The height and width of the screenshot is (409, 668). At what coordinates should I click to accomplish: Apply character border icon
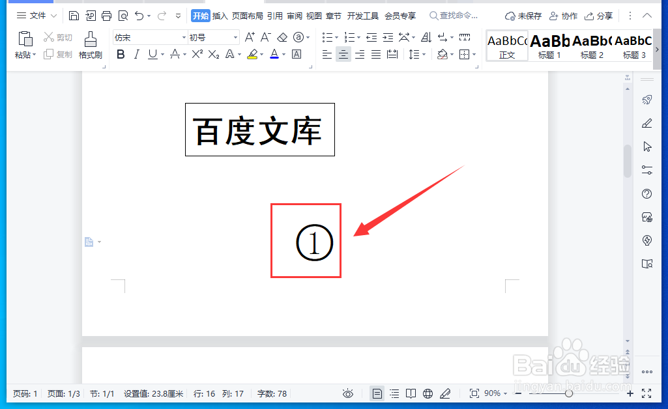point(297,54)
